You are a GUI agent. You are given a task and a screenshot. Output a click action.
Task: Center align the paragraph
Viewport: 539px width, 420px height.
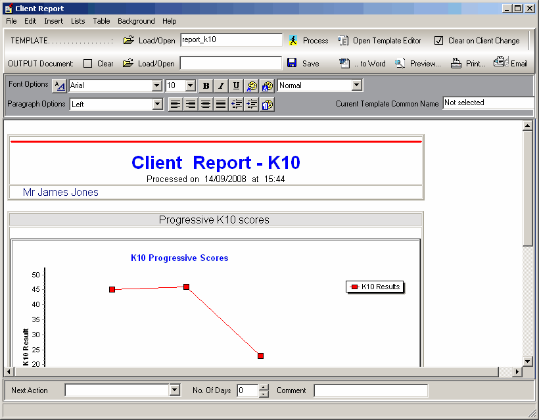pos(206,105)
